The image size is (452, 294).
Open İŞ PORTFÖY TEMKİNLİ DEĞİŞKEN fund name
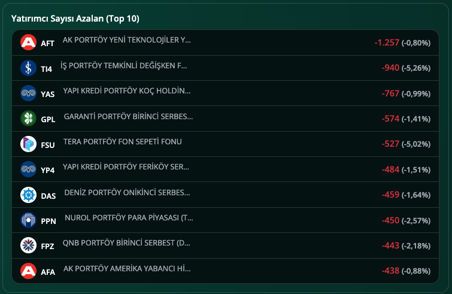pyautogui.click(x=124, y=65)
